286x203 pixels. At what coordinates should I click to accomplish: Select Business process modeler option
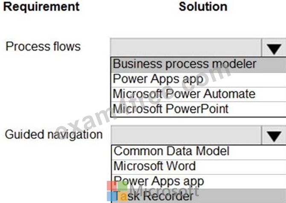(198, 65)
